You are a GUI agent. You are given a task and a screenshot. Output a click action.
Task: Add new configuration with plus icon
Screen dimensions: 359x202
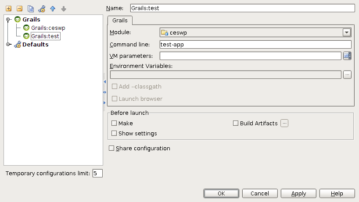tap(9, 9)
